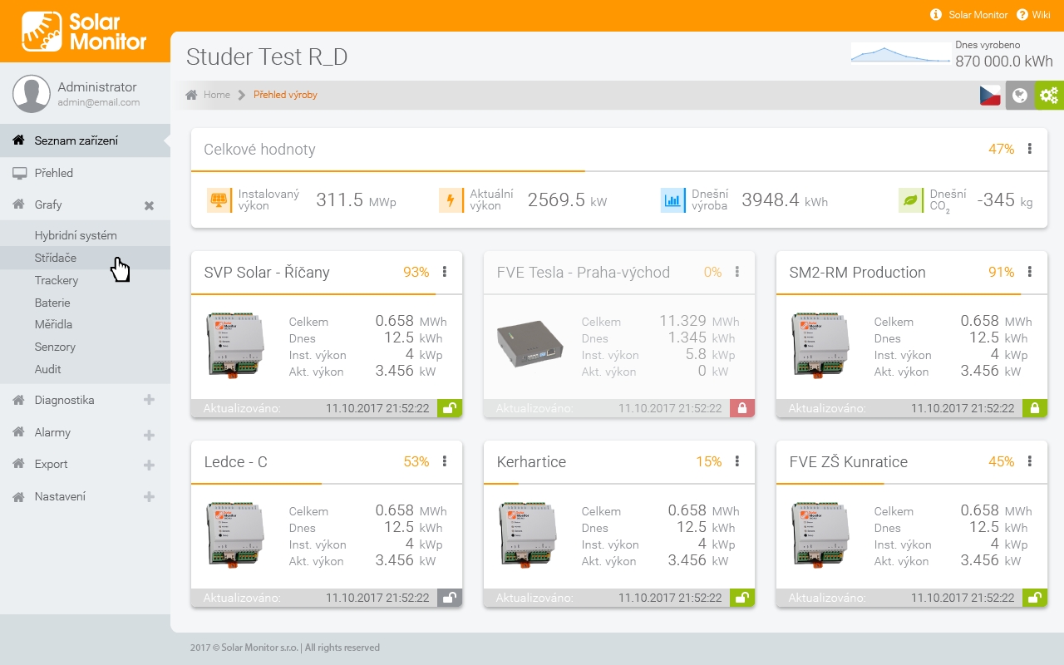The image size is (1064, 665).
Task: Collapse the Grafy menu section
Action: pyautogui.click(x=149, y=205)
